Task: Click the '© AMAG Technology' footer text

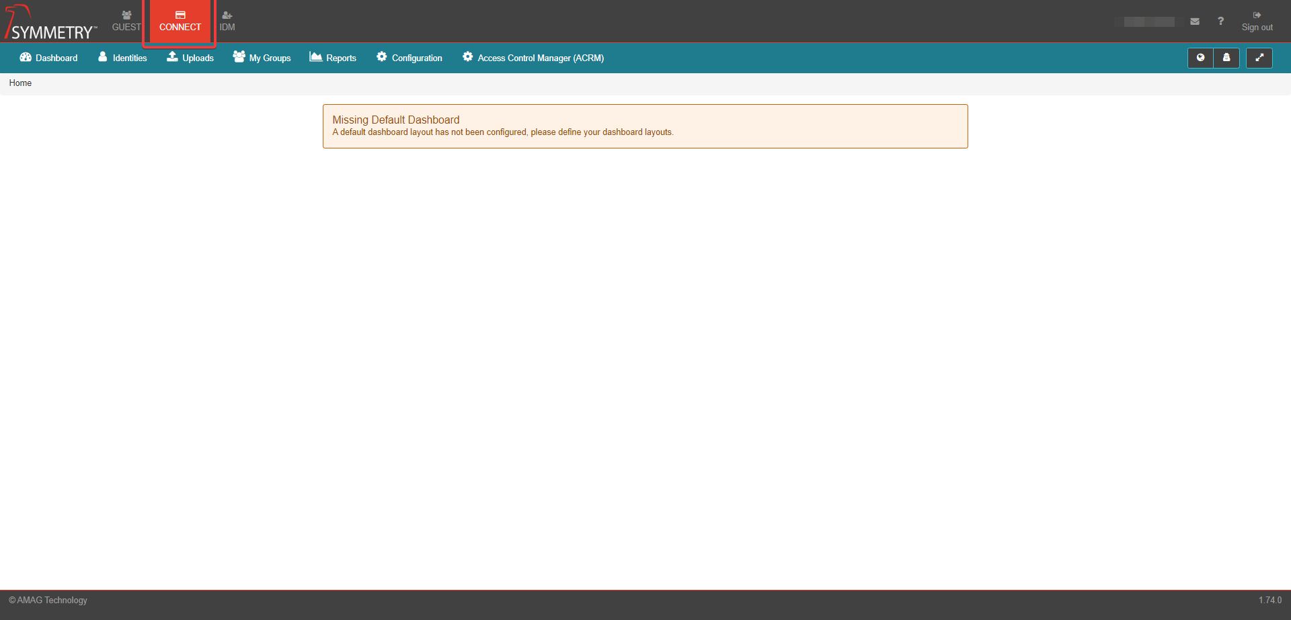Action: 48,601
